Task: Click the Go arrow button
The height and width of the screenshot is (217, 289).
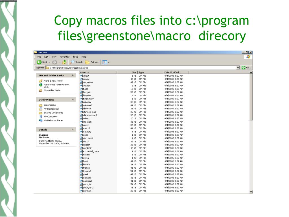Action: 244,68
